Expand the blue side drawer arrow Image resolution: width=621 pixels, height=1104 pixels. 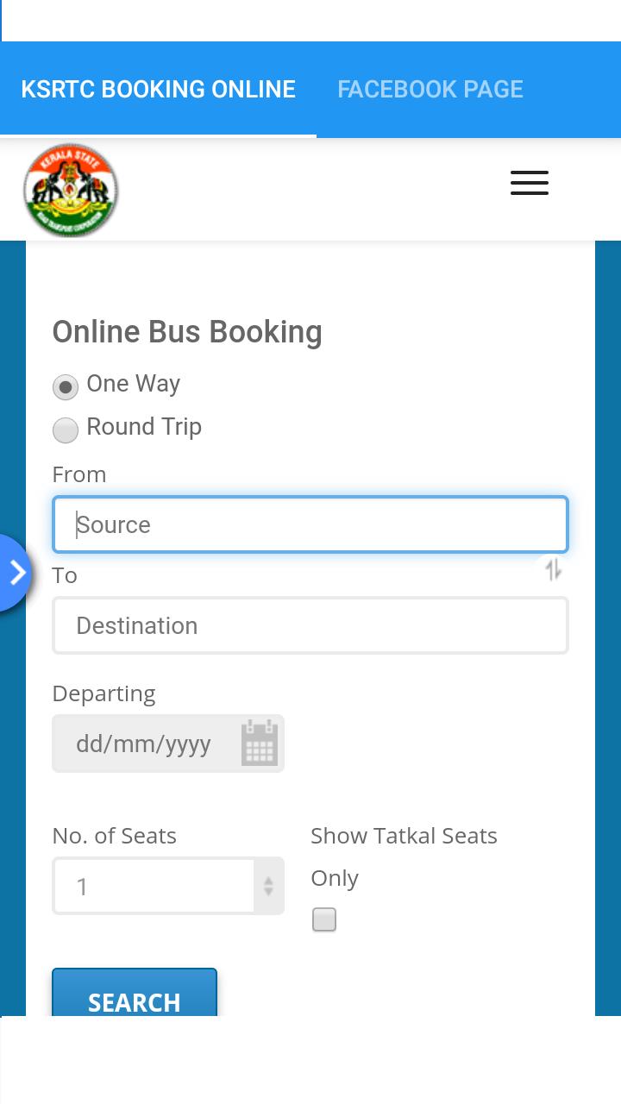16,573
